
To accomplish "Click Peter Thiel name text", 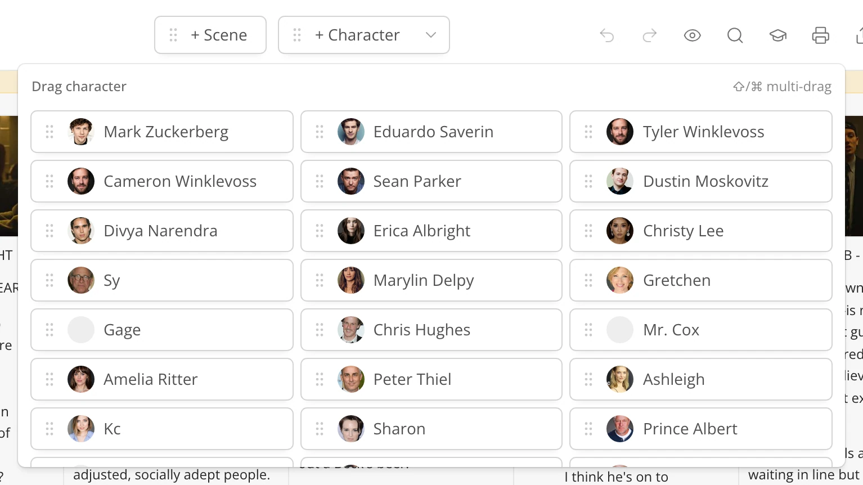I will [x=412, y=379].
